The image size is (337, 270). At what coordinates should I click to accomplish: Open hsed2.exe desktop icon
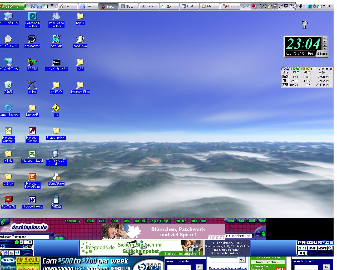(x=80, y=41)
